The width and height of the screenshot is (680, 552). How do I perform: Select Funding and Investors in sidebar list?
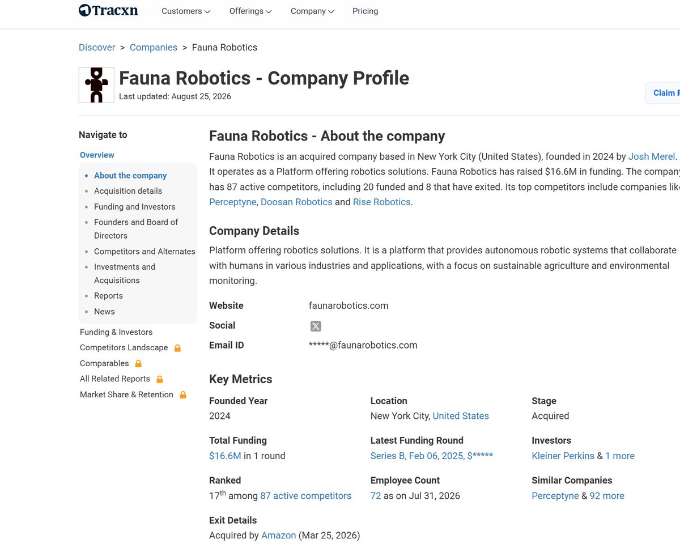[x=135, y=207]
